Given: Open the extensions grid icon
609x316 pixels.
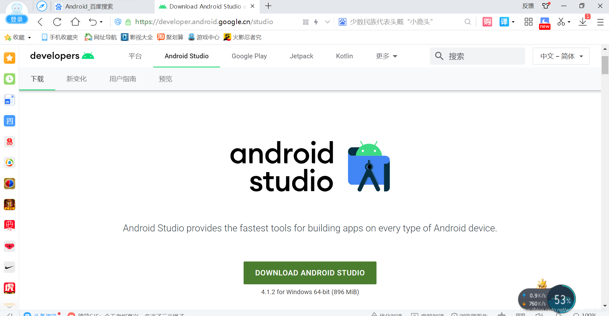Looking at the screenshot, I should click(x=528, y=22).
